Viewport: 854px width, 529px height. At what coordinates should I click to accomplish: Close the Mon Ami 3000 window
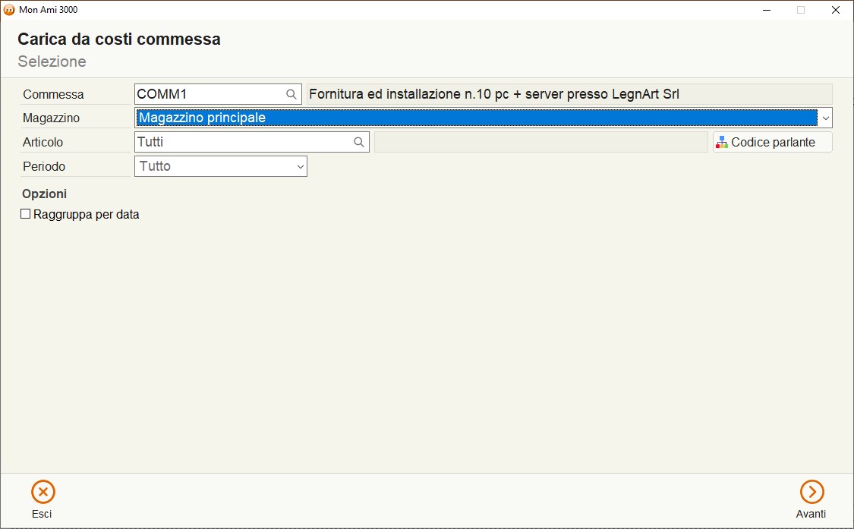(836, 10)
